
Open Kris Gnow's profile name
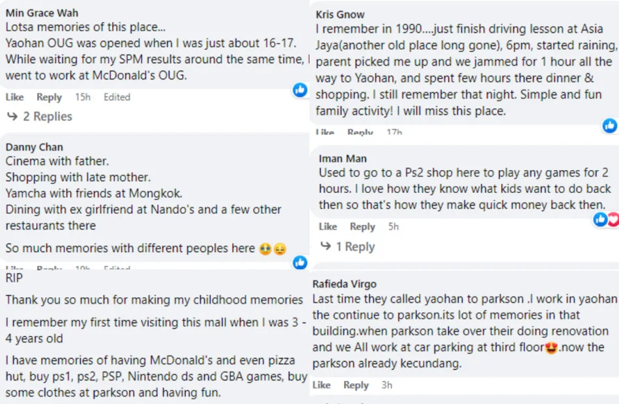tap(340, 14)
